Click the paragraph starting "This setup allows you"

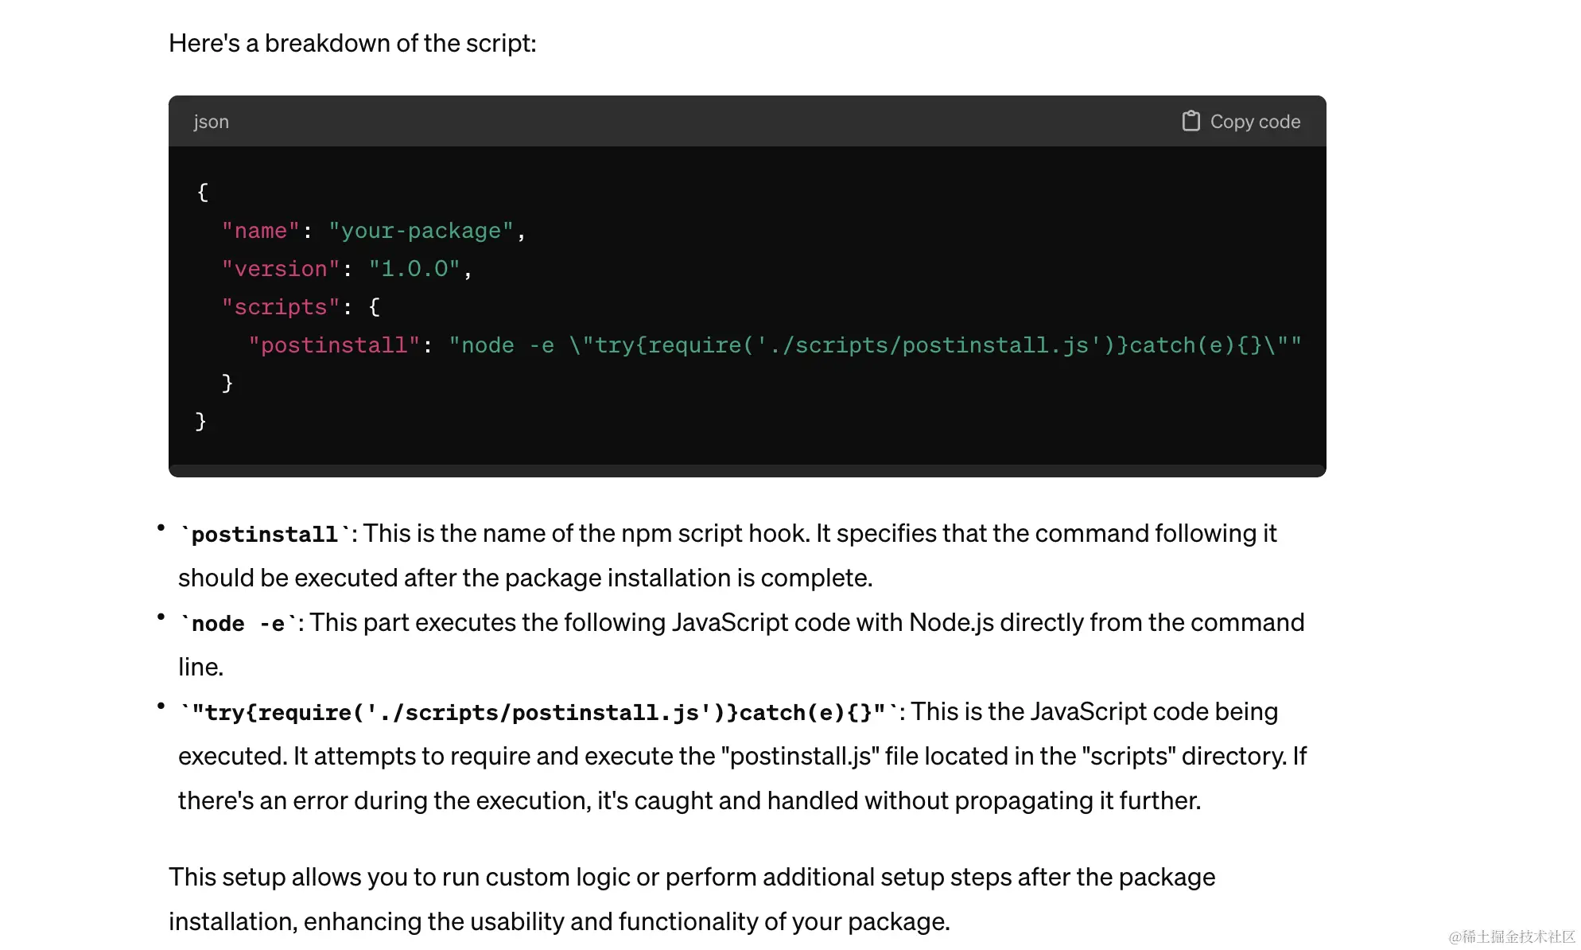pyautogui.click(x=691, y=899)
